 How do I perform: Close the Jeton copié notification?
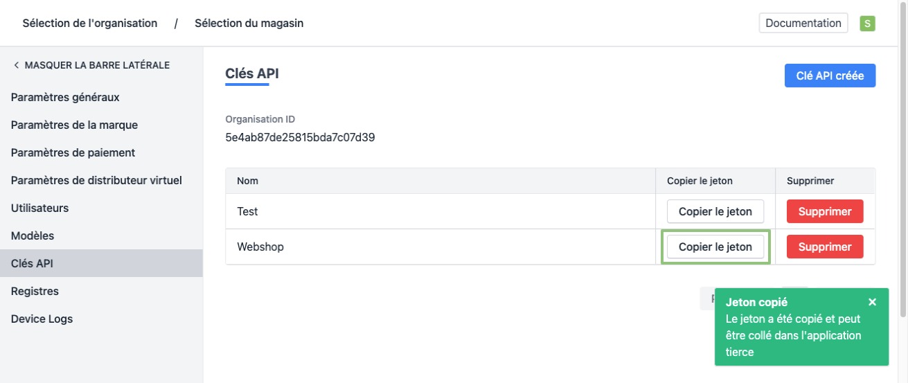tap(872, 302)
